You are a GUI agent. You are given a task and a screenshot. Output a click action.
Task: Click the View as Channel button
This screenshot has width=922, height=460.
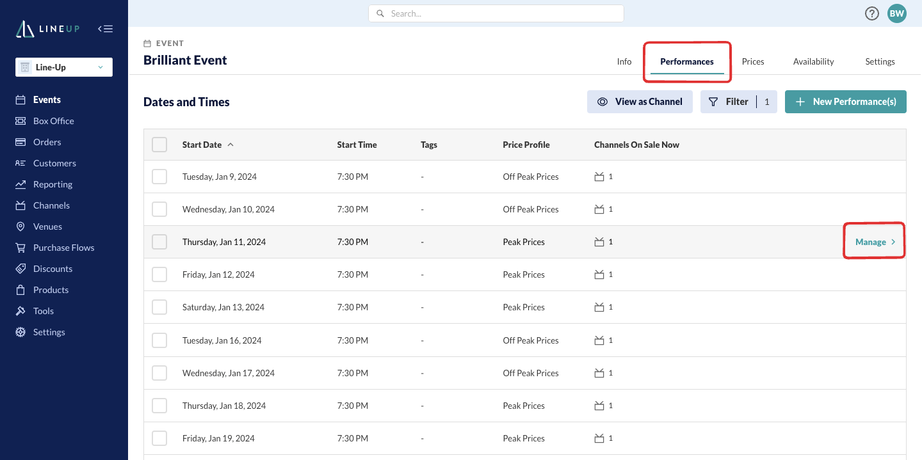(640, 102)
